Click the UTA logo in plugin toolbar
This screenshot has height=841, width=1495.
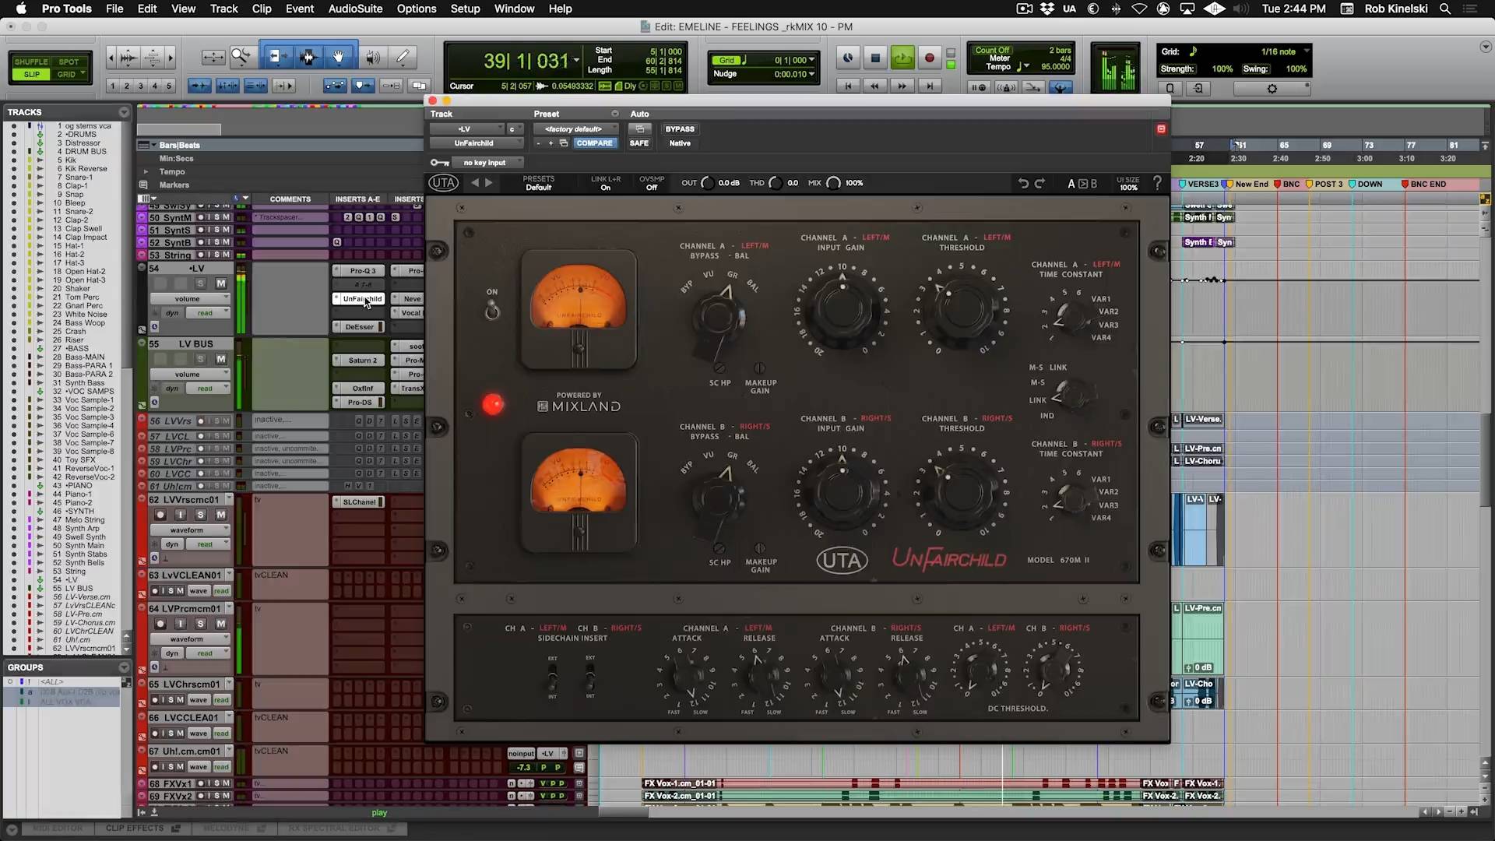pos(443,183)
